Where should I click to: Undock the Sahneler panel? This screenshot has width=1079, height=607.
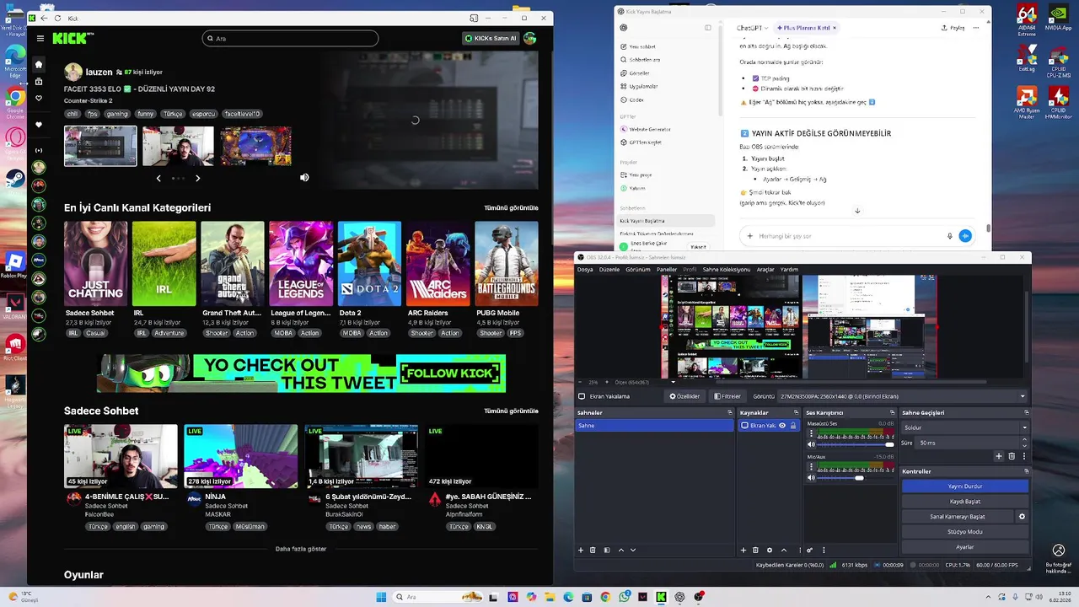[730, 412]
